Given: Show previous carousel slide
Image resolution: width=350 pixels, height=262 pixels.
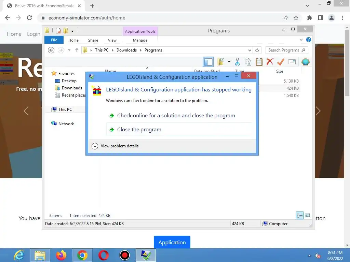Looking at the screenshot, I should (x=26, y=111).
